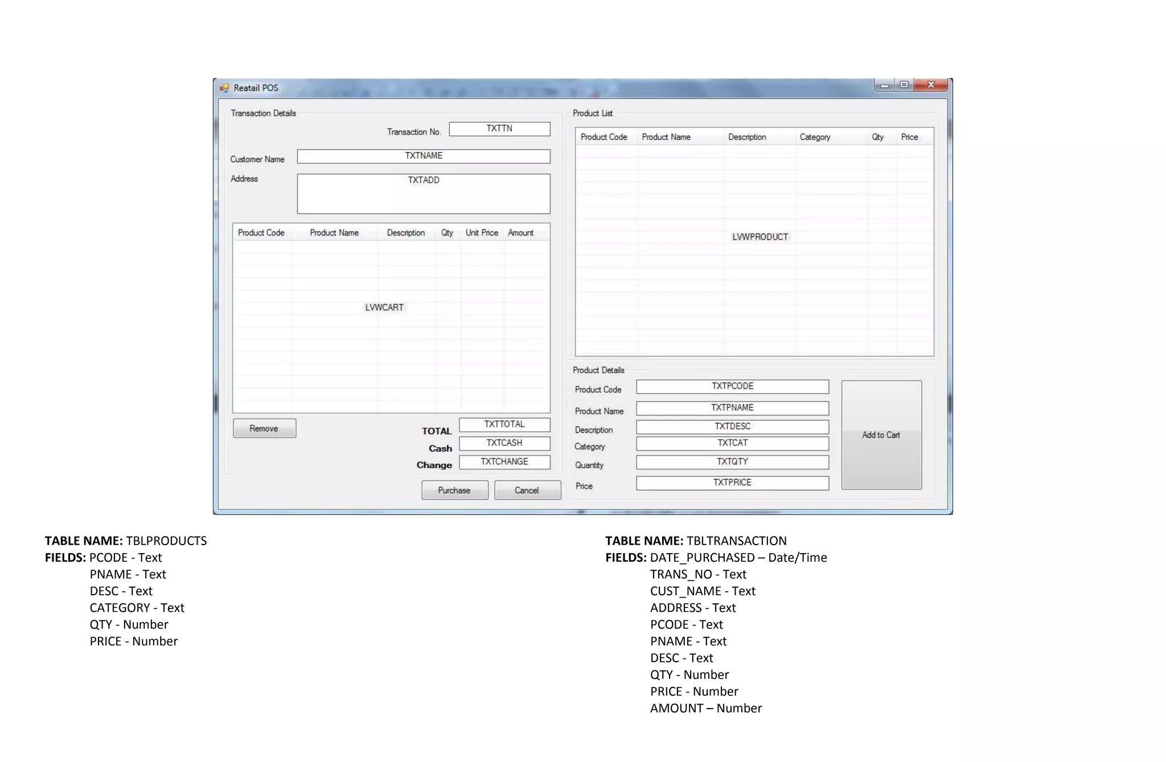This screenshot has width=1166, height=762.
Task: Focus the Customer Name text box
Action: [423, 156]
